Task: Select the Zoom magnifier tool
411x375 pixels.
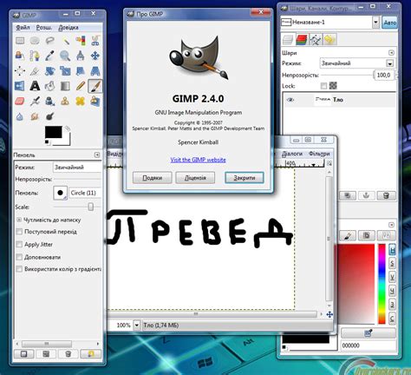Action: point(65,56)
